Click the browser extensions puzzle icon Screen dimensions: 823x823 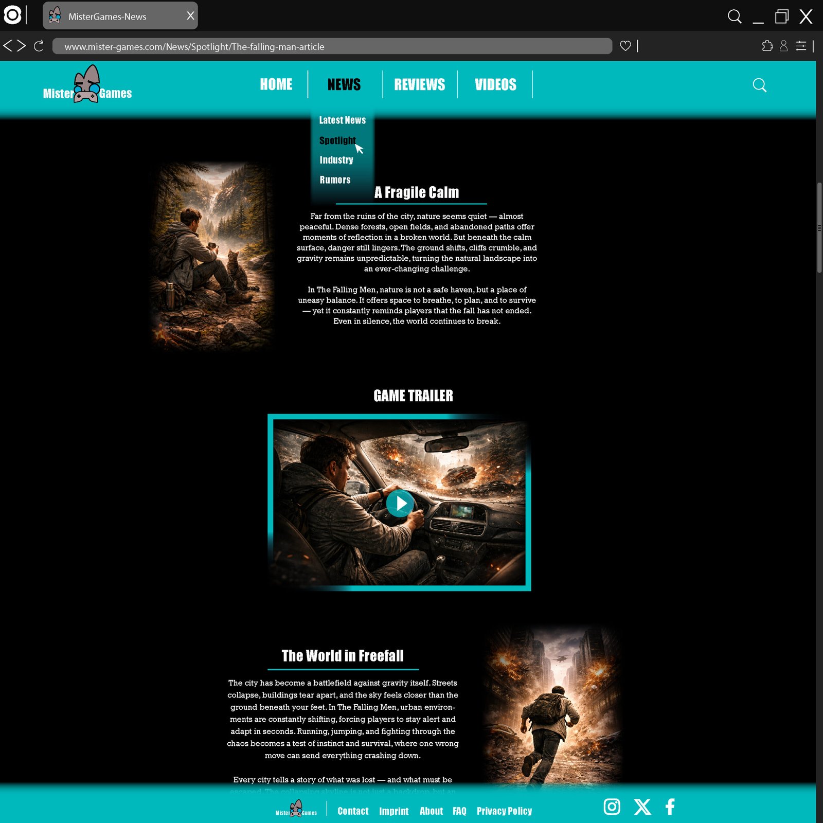[767, 46]
